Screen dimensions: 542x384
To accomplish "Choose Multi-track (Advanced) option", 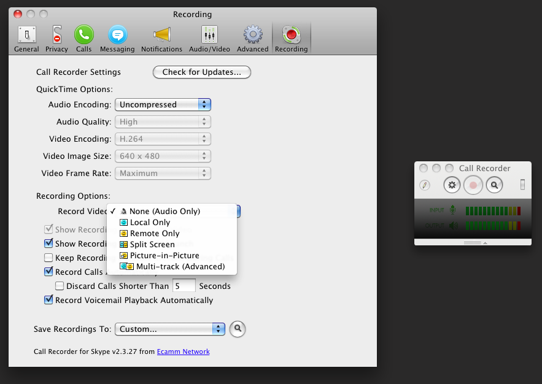I will point(172,267).
